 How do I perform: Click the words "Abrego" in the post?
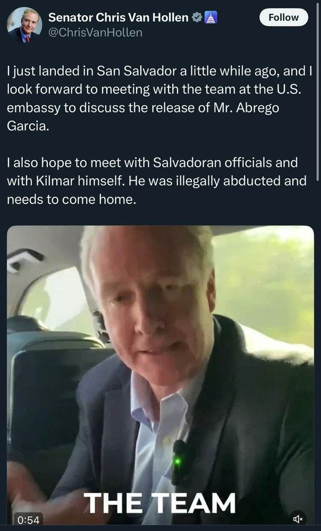click(257, 108)
